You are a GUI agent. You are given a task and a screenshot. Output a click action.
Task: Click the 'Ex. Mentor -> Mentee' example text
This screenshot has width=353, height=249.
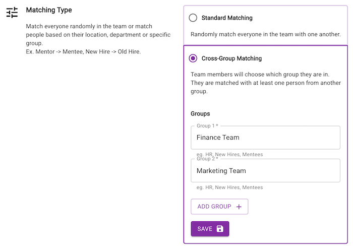click(x=83, y=51)
